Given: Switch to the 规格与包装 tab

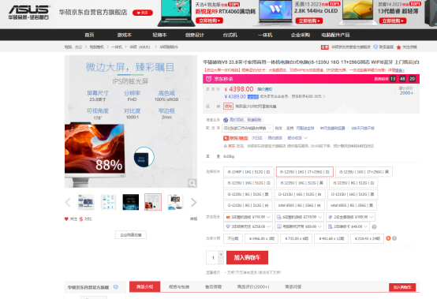Looking at the screenshot, I should click(179, 286).
